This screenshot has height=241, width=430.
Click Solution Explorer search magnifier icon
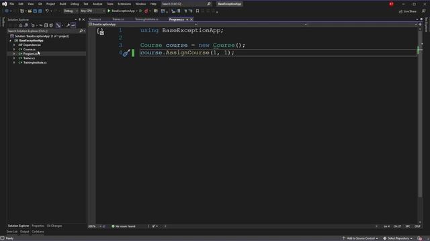pos(81,31)
